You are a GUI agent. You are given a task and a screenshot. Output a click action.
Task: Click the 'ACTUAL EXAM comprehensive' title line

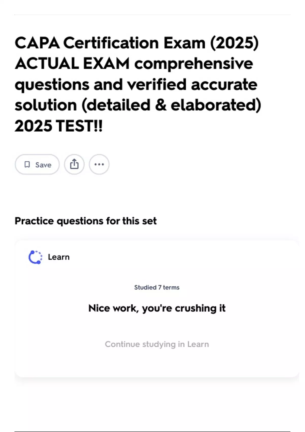pos(134,64)
